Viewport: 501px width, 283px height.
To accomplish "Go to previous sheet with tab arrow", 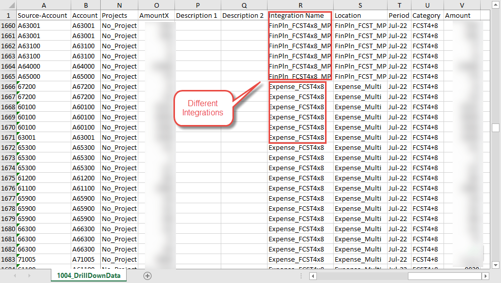I will pos(16,276).
